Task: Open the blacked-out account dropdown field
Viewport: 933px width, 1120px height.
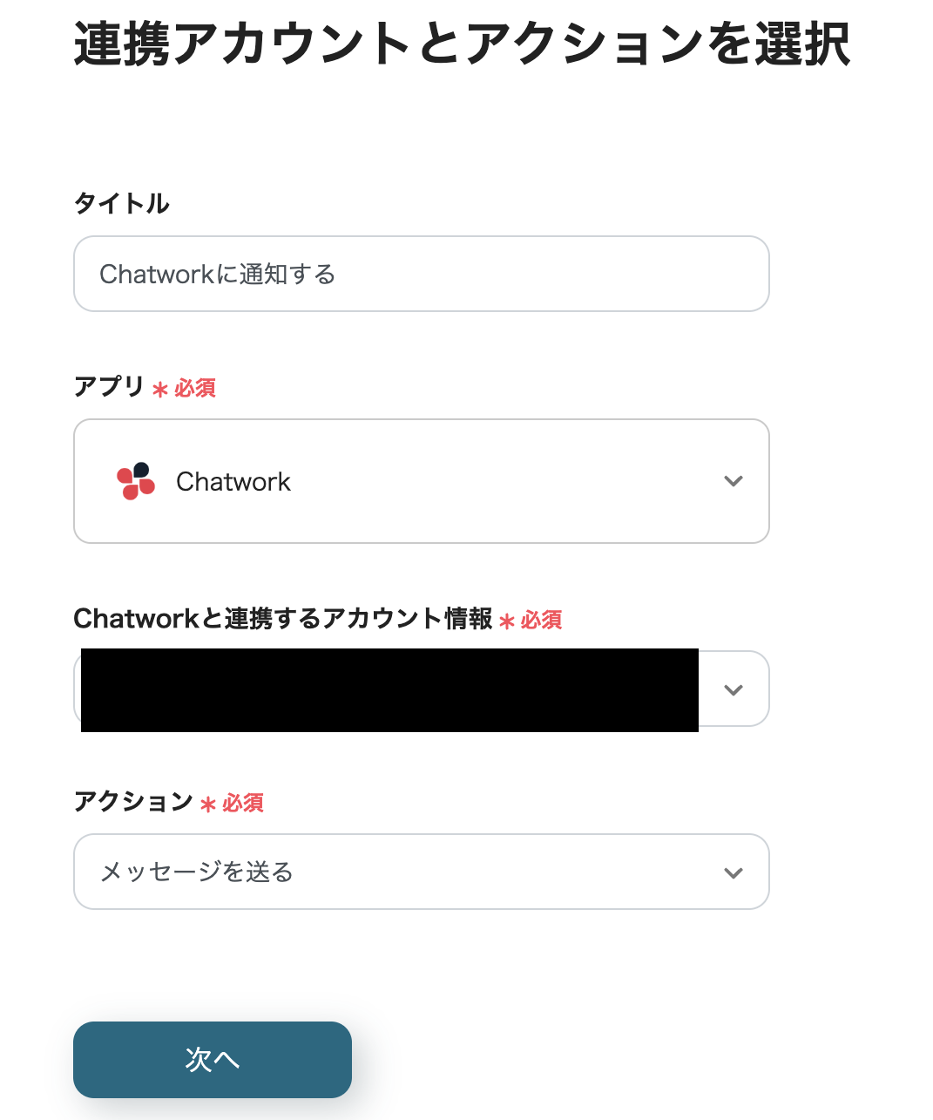Action: tap(389, 689)
